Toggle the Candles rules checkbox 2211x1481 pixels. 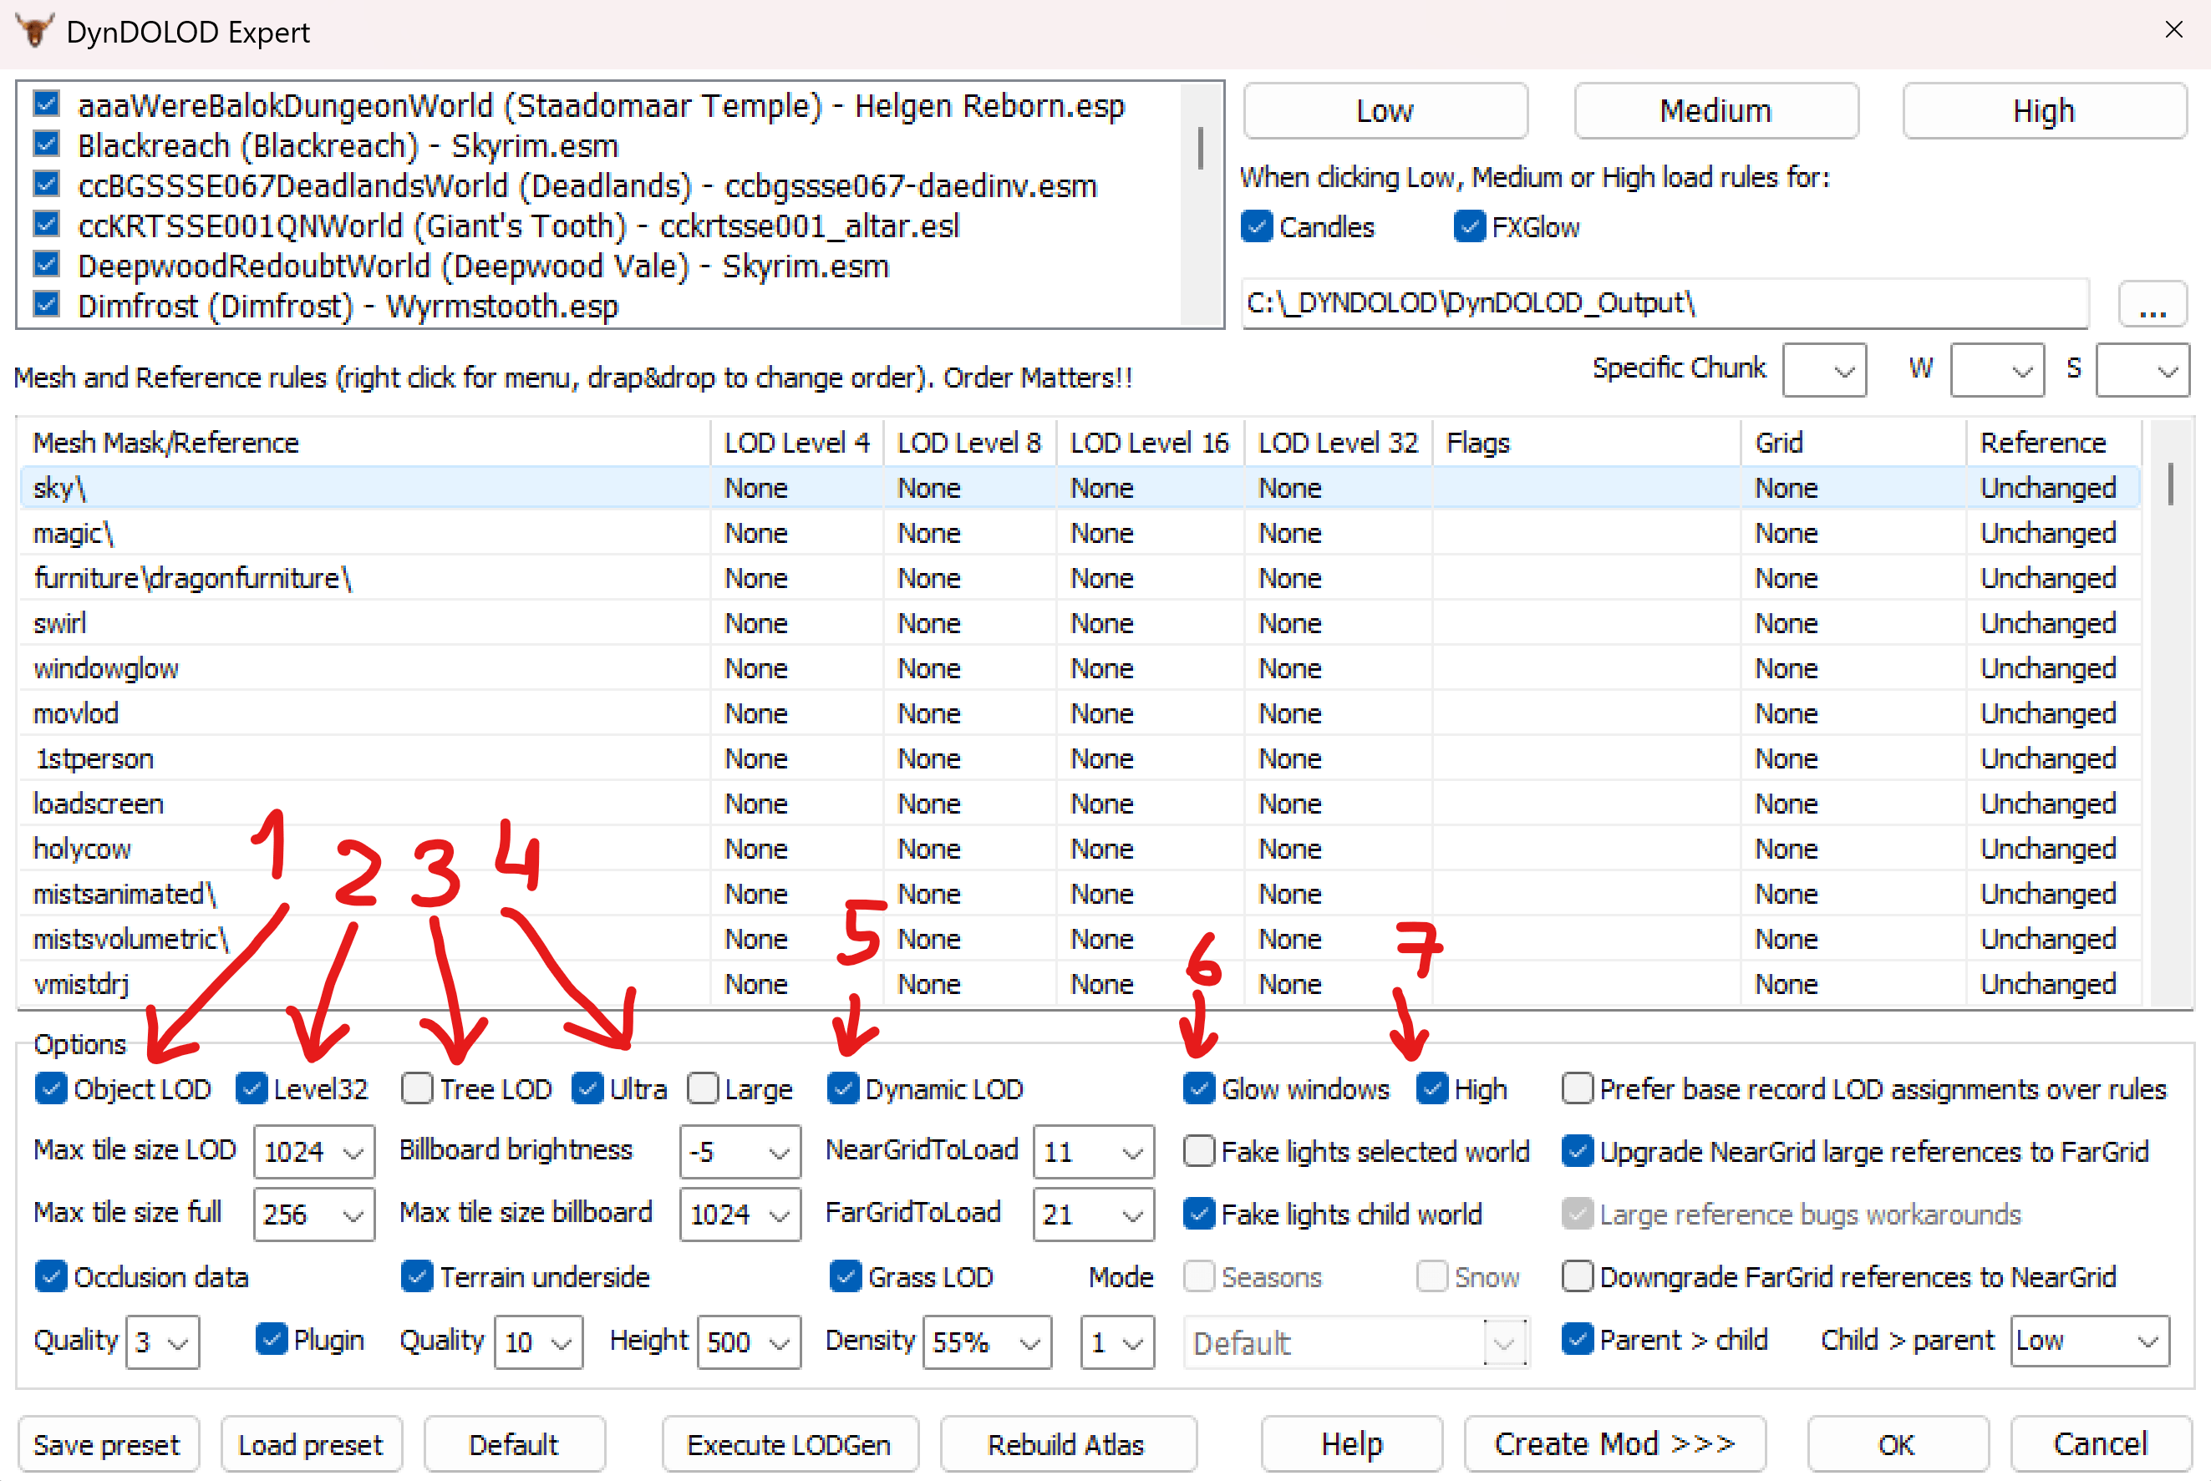(1257, 226)
